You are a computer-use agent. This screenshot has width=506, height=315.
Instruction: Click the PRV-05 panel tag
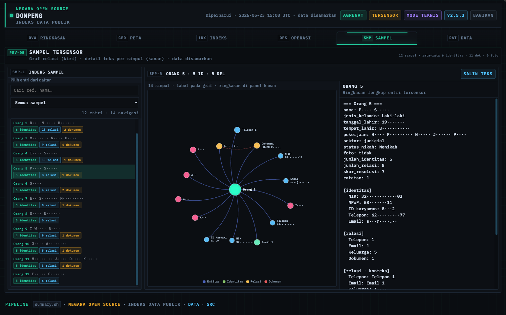tap(17, 53)
